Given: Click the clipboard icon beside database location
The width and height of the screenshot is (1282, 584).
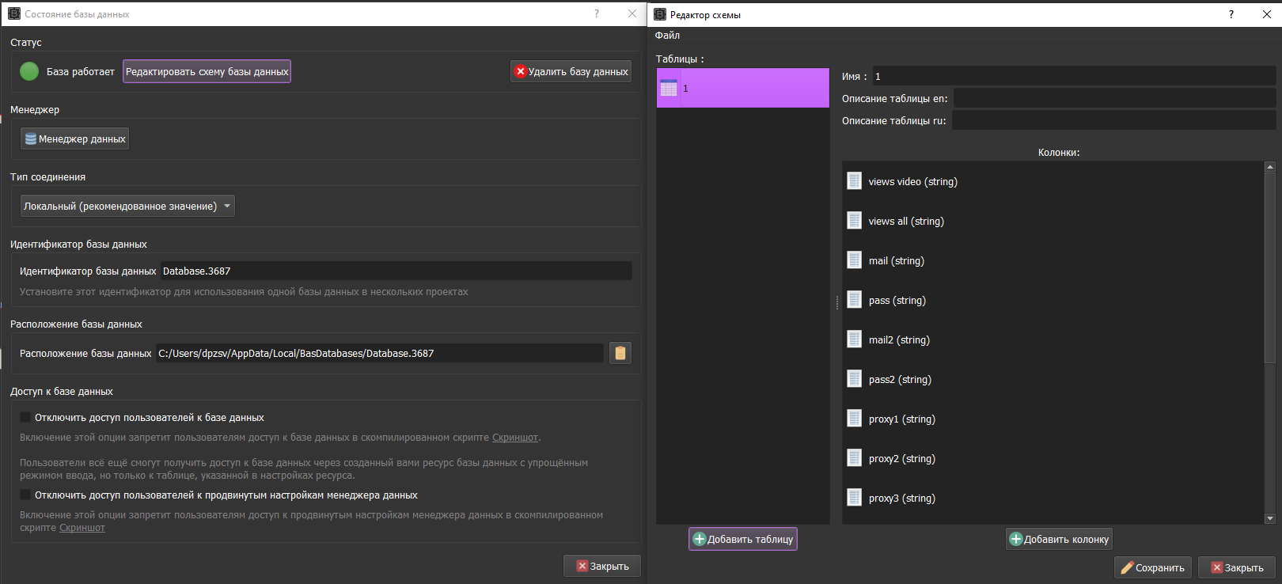Looking at the screenshot, I should click(620, 353).
